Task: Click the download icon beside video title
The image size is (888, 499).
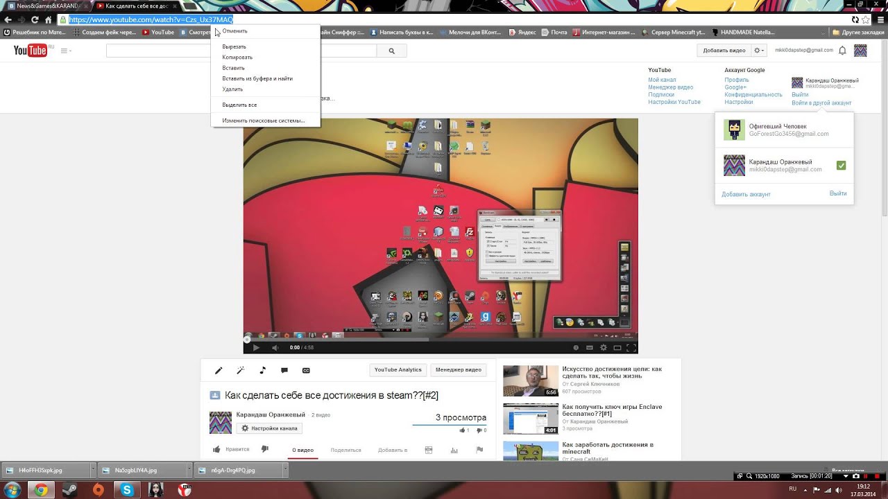Action: coord(215,395)
